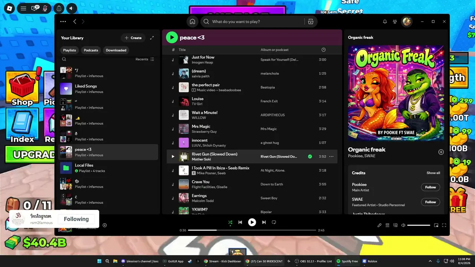Open Roblox logo menu
Viewport: 475px width, 267px height.
pyautogui.click(x=9, y=8)
